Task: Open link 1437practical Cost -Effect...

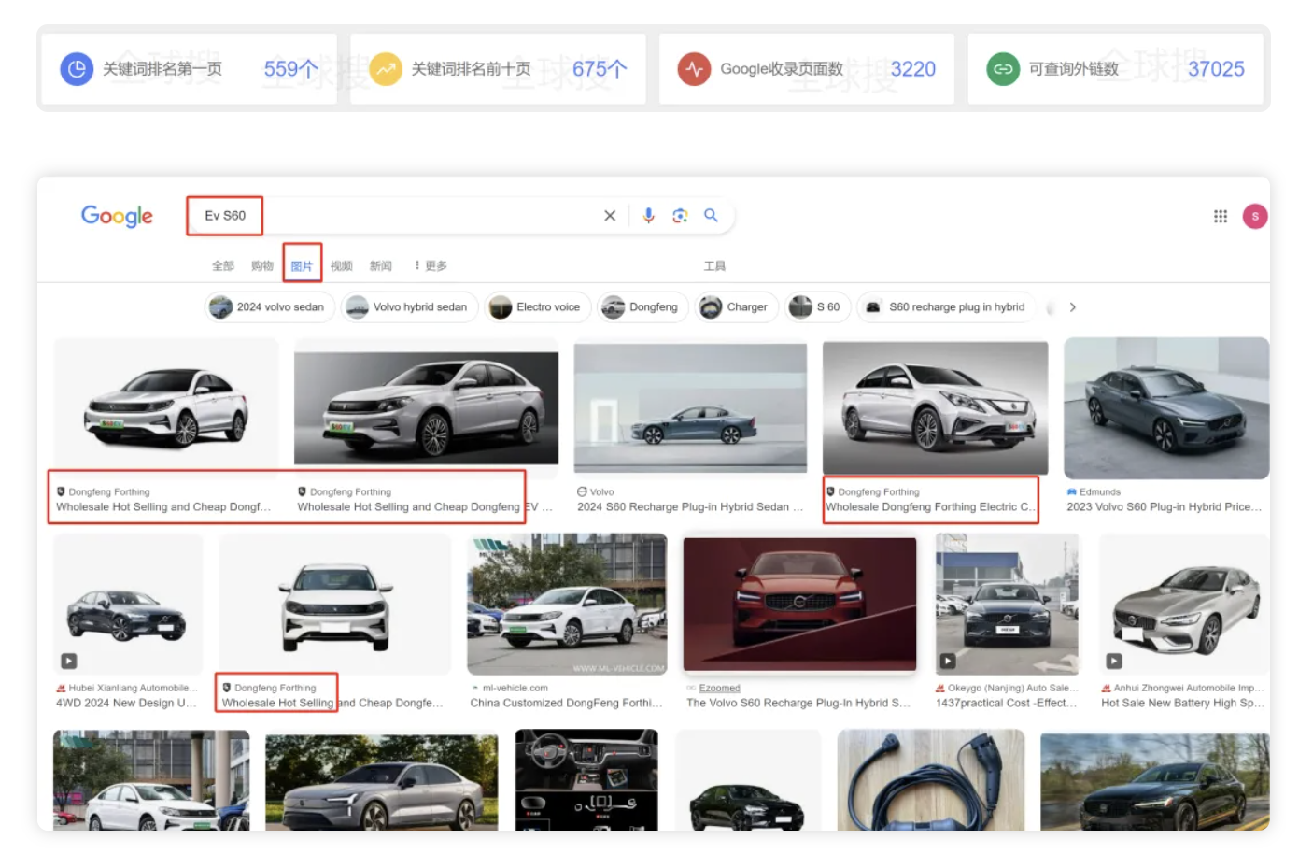Action: 1007,703
